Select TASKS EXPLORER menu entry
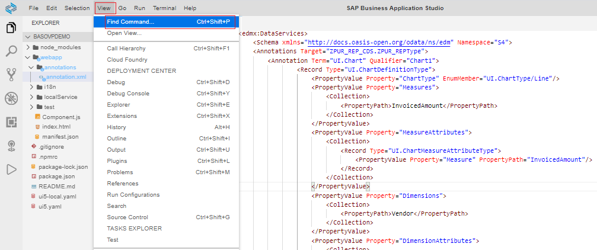 click(x=166, y=228)
